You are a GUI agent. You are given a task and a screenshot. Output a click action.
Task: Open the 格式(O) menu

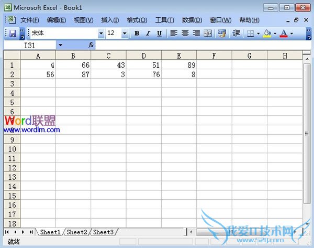137,20
